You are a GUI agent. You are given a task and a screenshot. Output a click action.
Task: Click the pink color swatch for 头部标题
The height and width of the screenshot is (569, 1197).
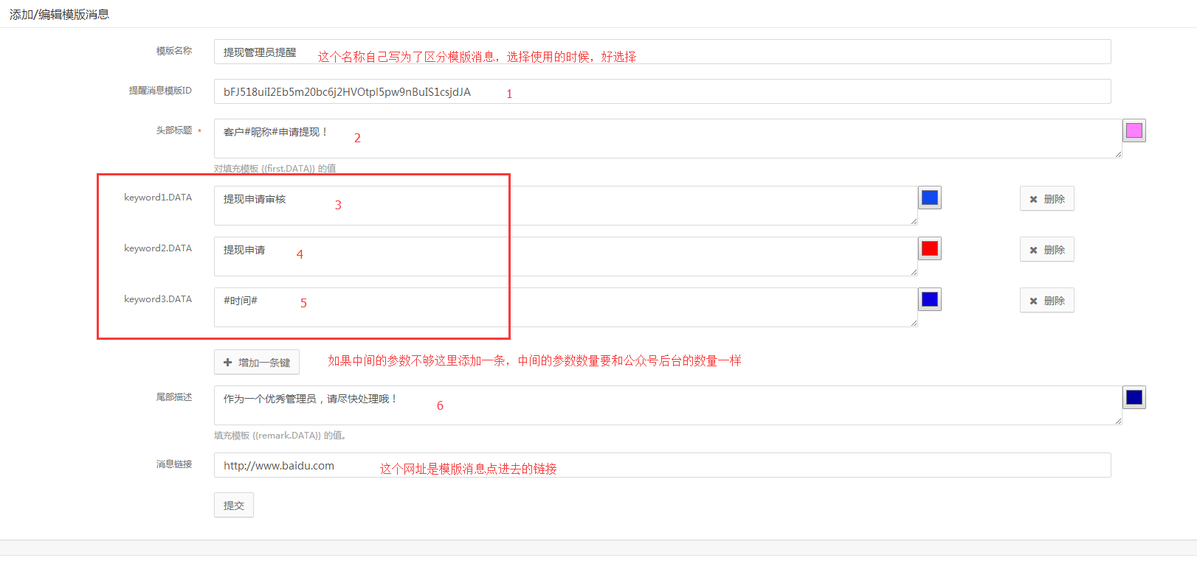coord(1134,131)
